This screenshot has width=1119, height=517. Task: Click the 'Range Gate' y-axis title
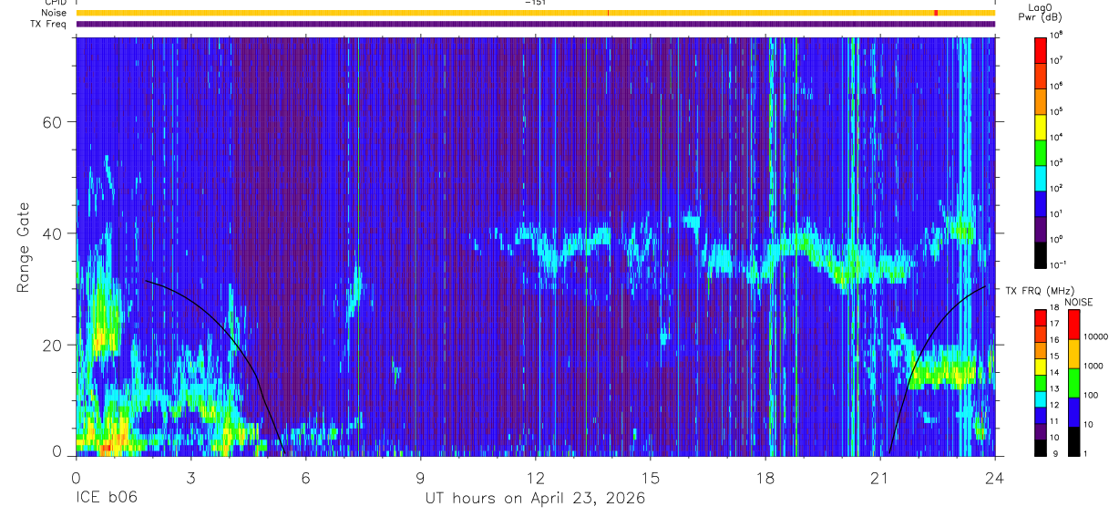24,247
